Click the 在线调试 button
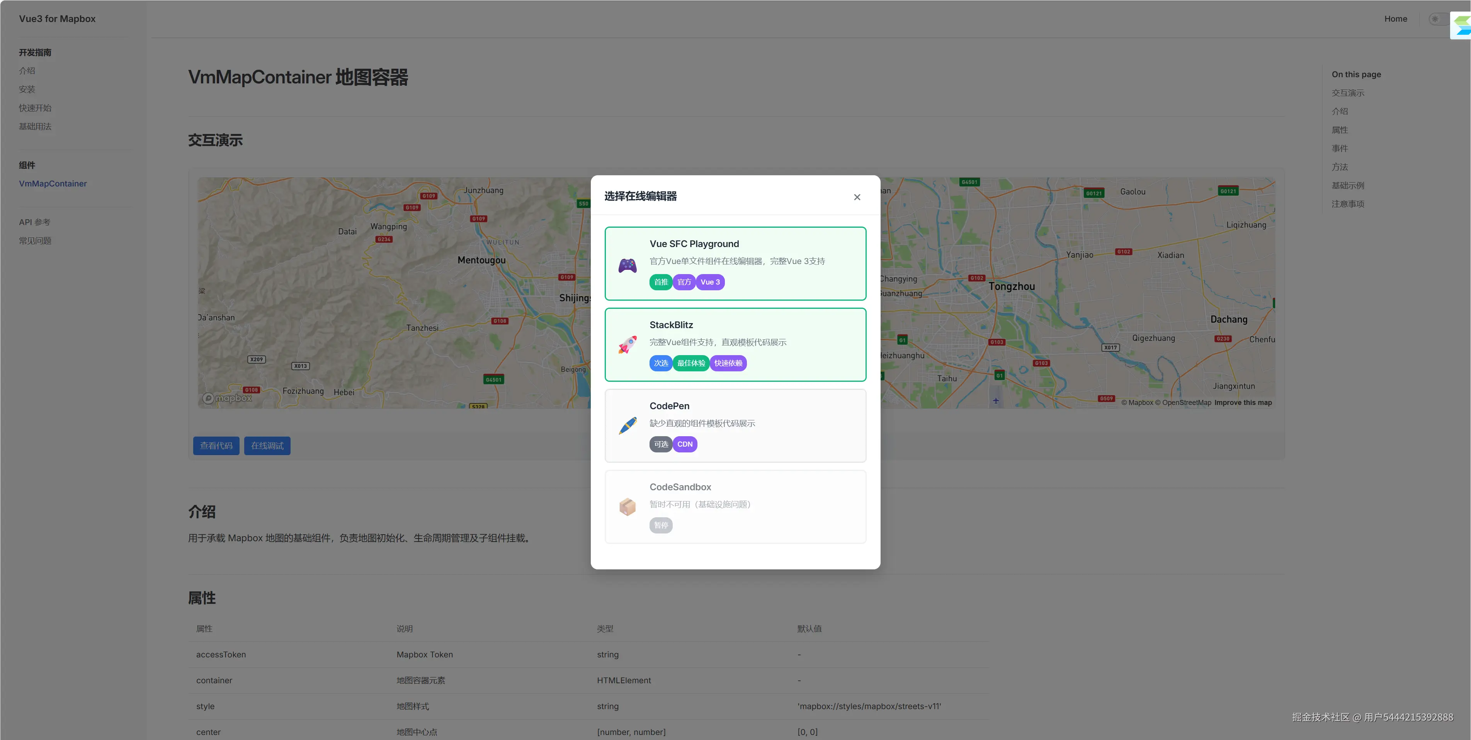1471x740 pixels. (267, 445)
